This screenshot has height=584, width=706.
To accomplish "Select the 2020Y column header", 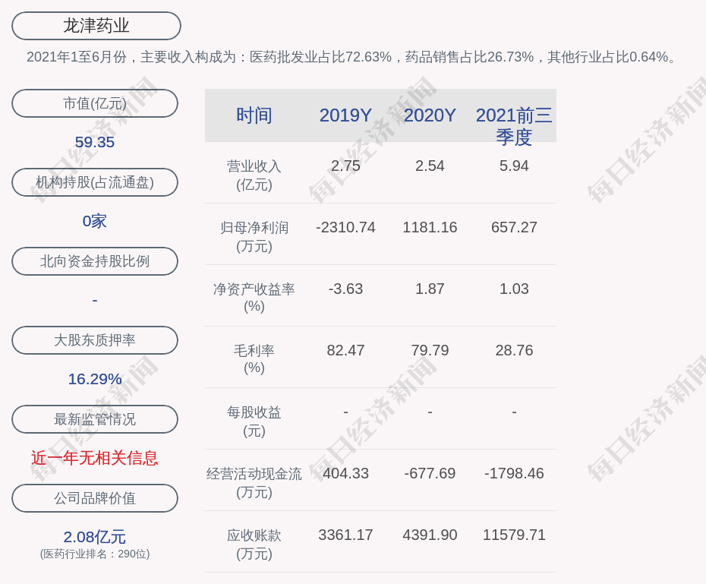I will coord(430,115).
